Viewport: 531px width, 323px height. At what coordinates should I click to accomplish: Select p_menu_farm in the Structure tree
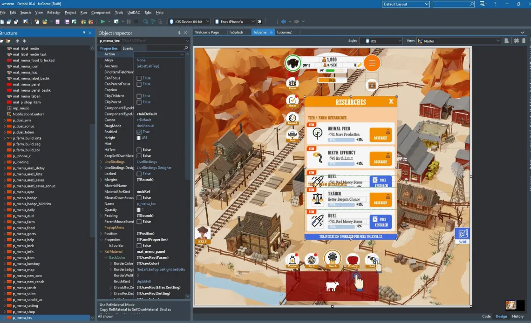pyautogui.click(x=24, y=222)
